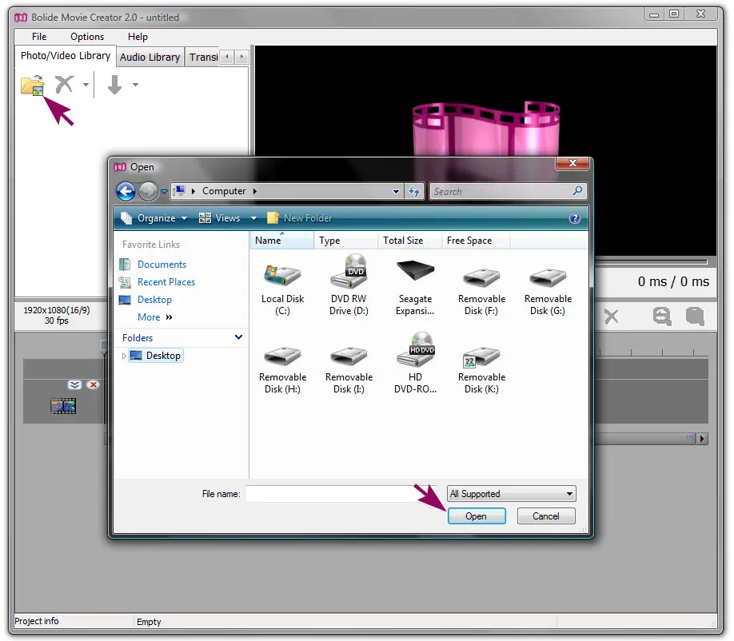734x641 pixels.
Task: Switch to Audio Library tab
Action: [x=150, y=57]
